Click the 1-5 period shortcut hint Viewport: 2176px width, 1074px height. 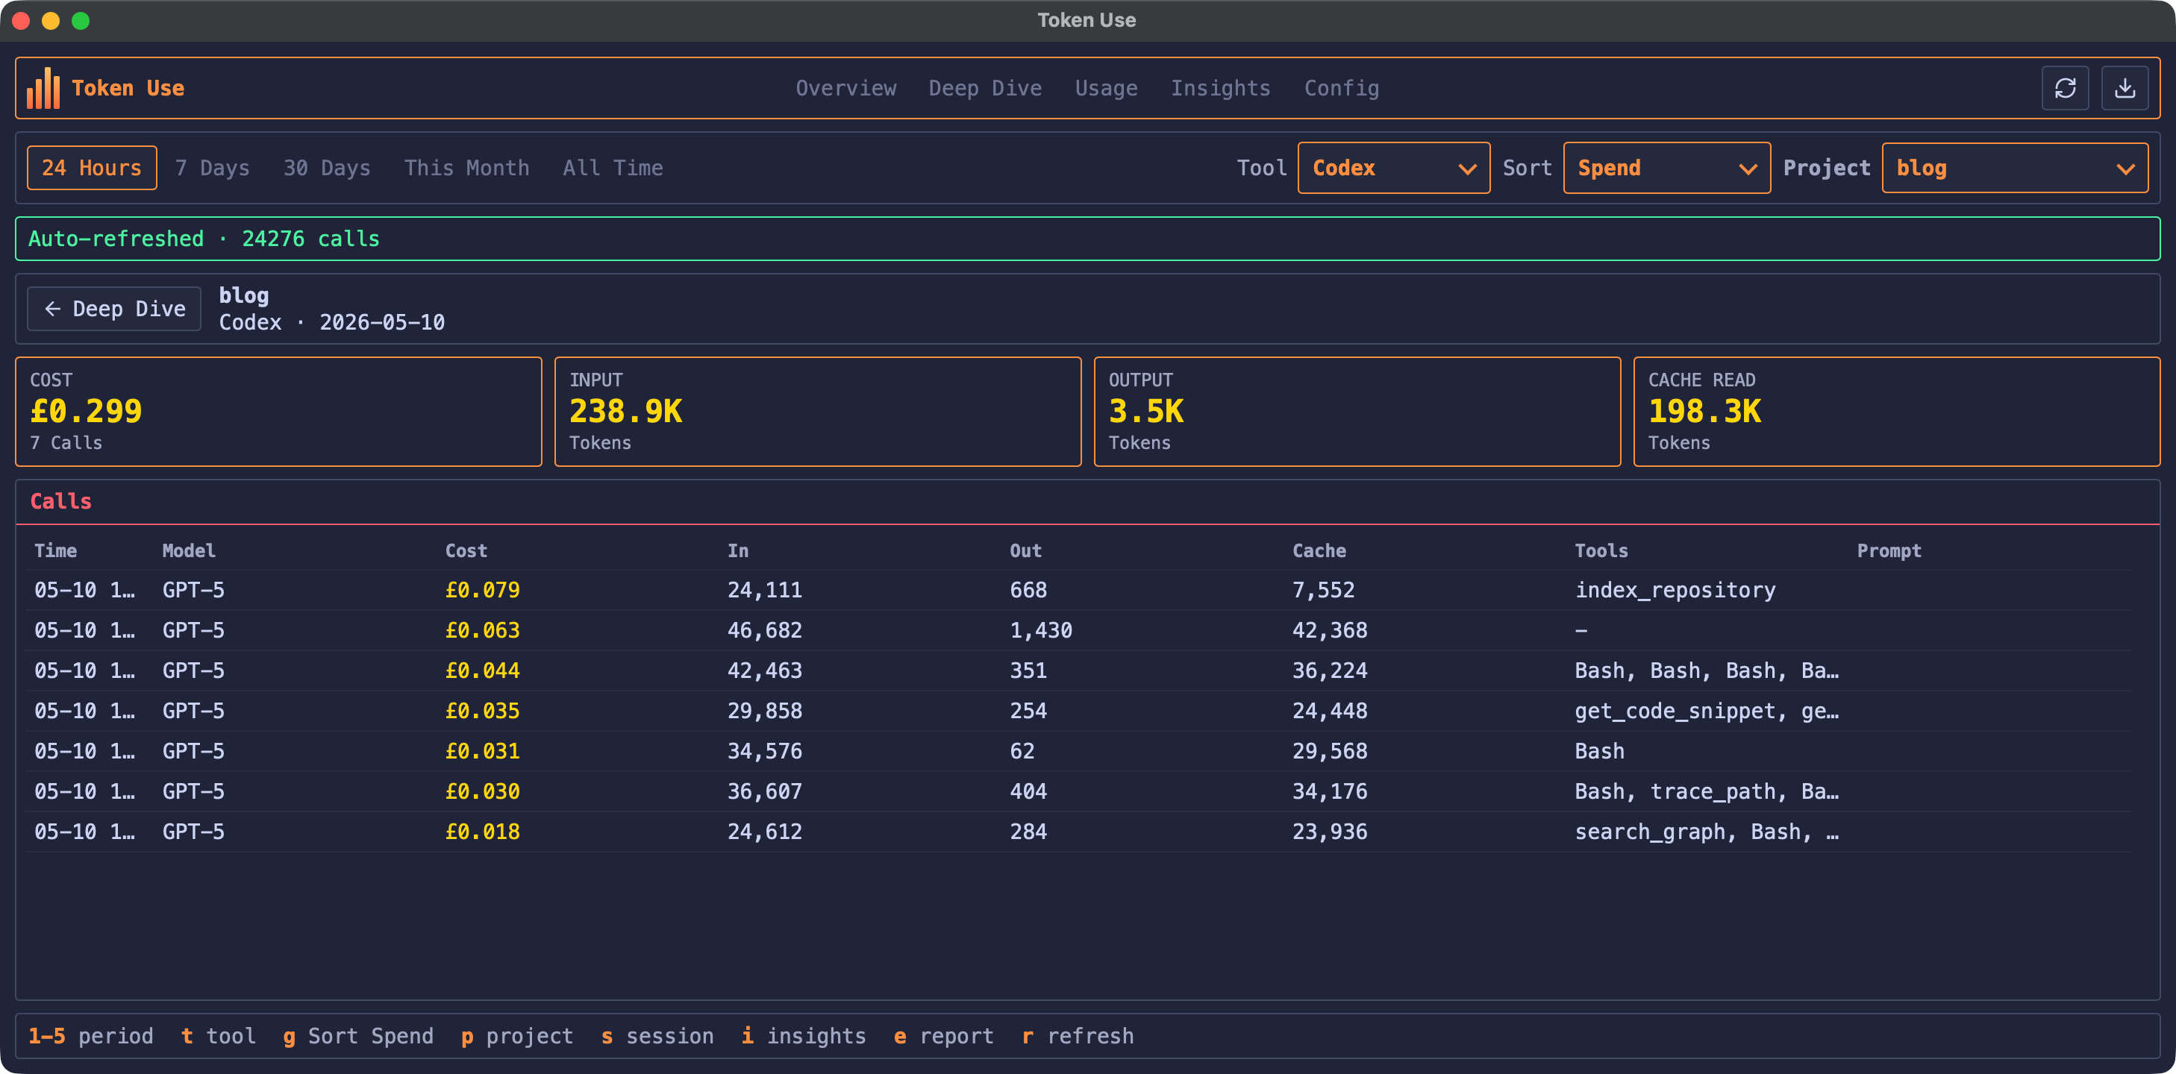coord(90,1037)
